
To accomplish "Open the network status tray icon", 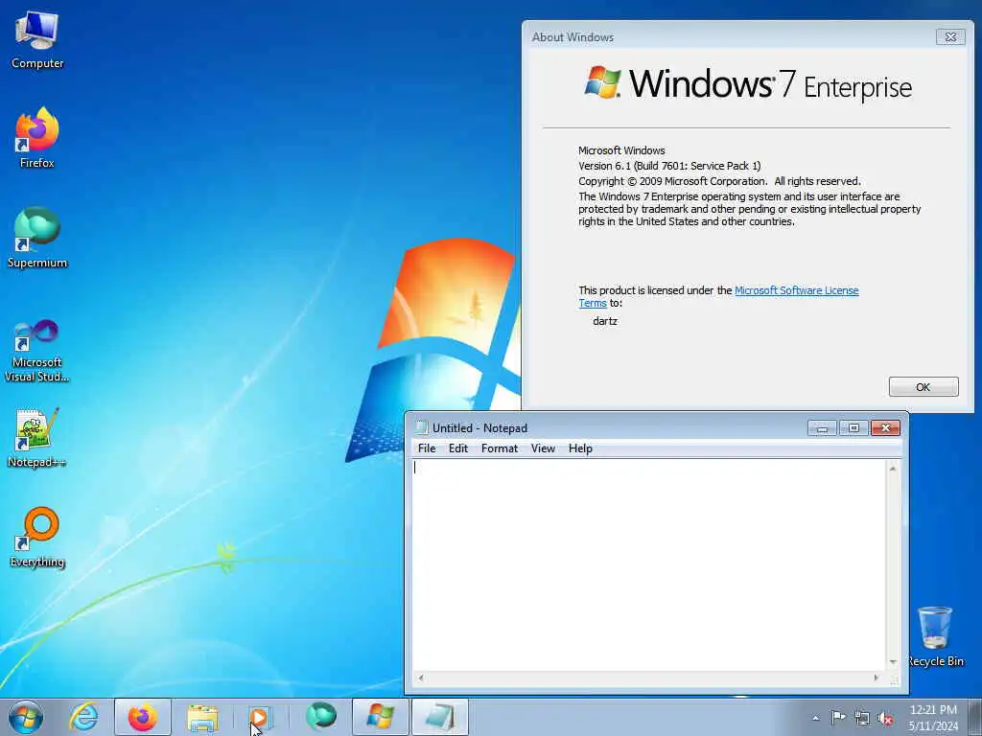I will tap(862, 718).
